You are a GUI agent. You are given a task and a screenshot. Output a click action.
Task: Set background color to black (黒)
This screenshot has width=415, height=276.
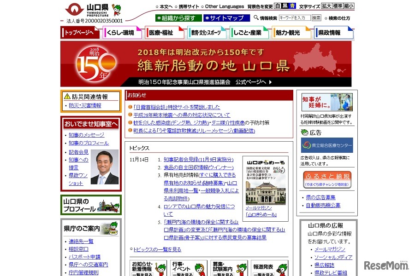pyautogui.click(x=285, y=6)
